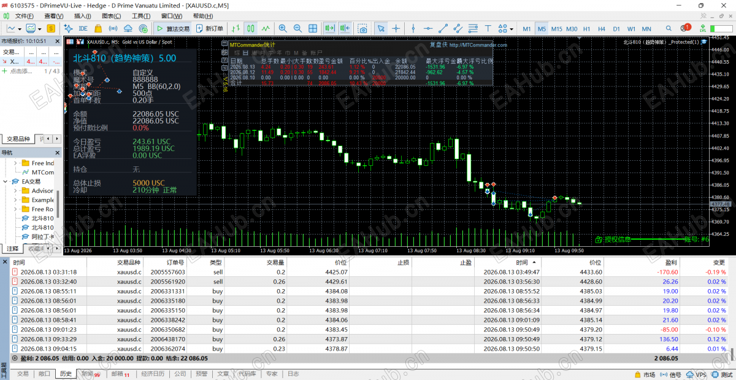Open the 查看(V) menu

pos(54,16)
